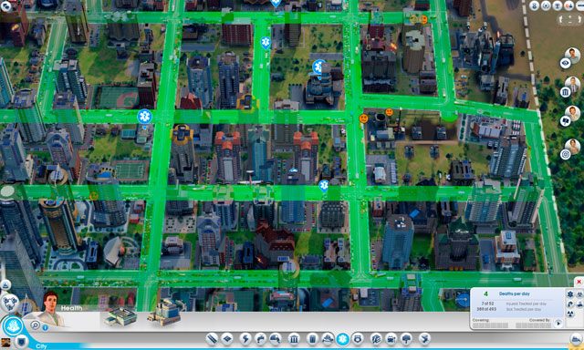584x350 pixels.
Task: Click the third round icon in top-right row
Action: point(558,5)
